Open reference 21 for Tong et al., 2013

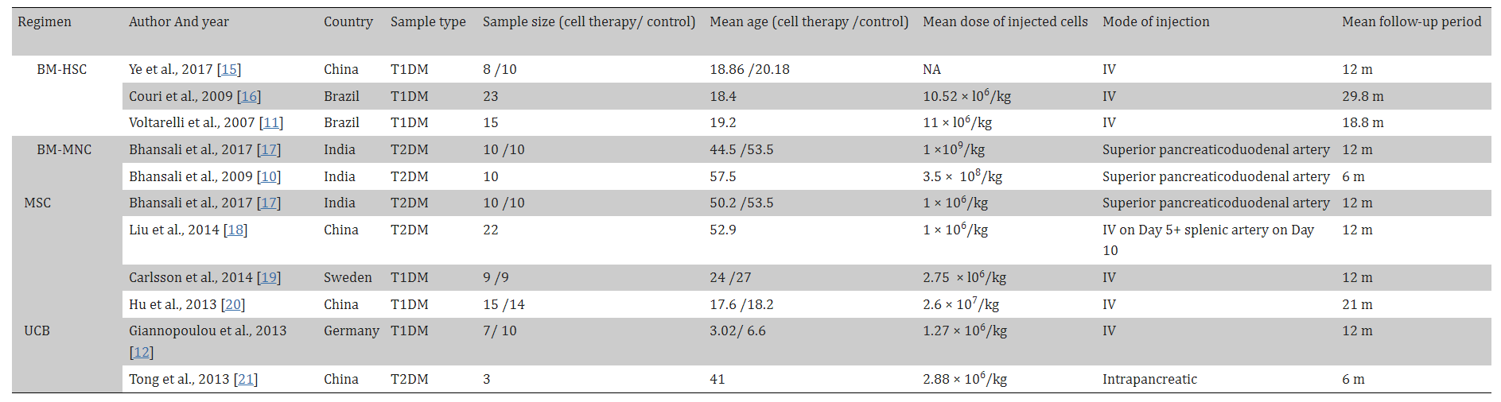246,380
